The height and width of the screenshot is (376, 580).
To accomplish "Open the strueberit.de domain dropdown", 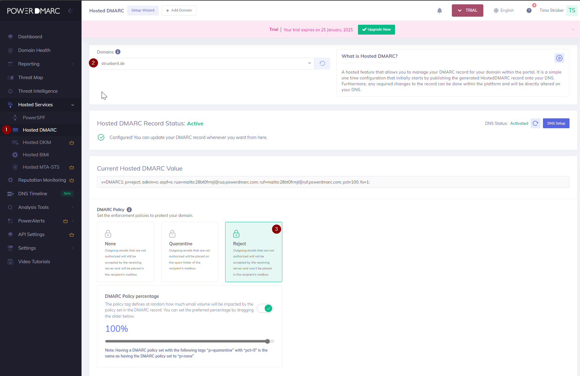I will point(205,63).
